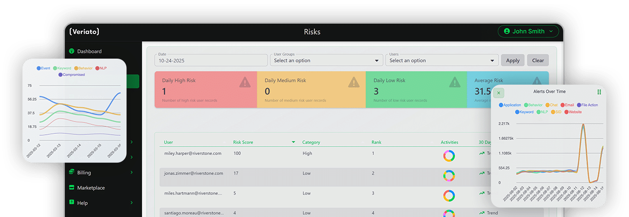The image size is (629, 217).
Task: Click the High category cell
Action: click(307, 153)
